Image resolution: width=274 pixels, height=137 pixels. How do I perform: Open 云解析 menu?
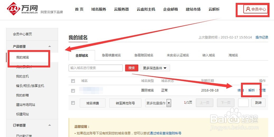click(214, 9)
